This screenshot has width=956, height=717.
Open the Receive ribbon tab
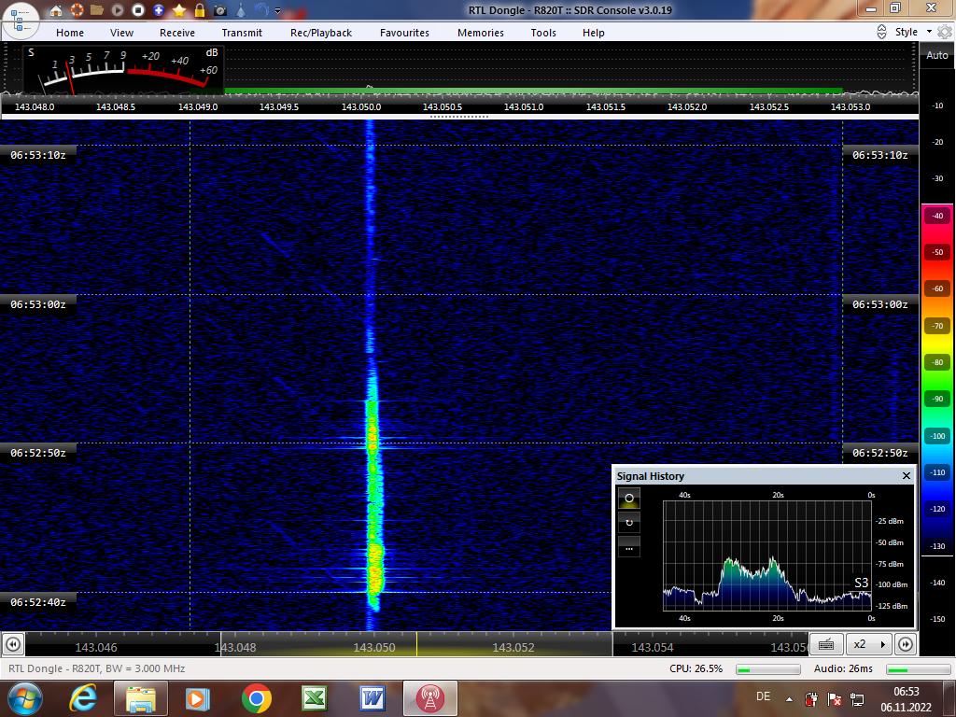coord(177,33)
